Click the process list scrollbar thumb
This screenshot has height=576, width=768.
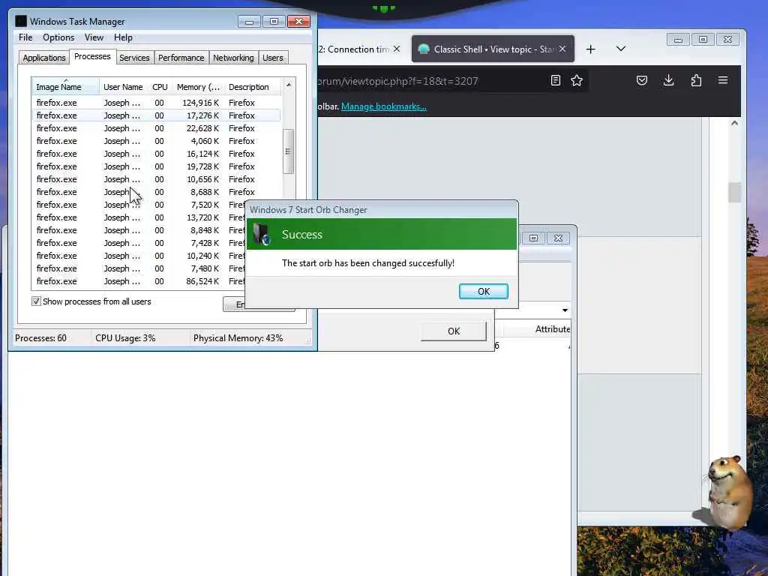289,151
